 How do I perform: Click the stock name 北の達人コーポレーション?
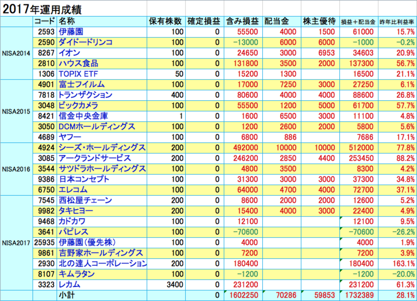pos(102,263)
